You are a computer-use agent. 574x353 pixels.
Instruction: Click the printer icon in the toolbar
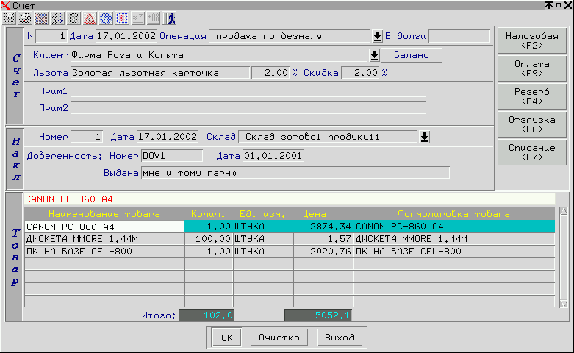tap(25, 17)
